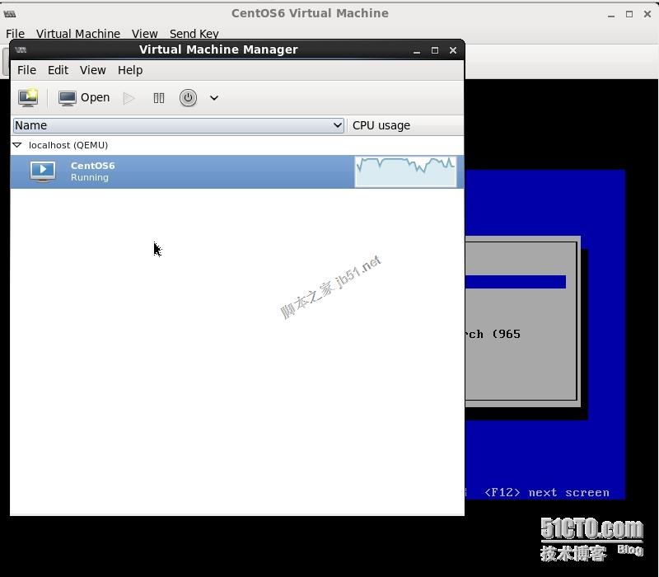Select the localhost (QEMU) connection row

[237, 145]
